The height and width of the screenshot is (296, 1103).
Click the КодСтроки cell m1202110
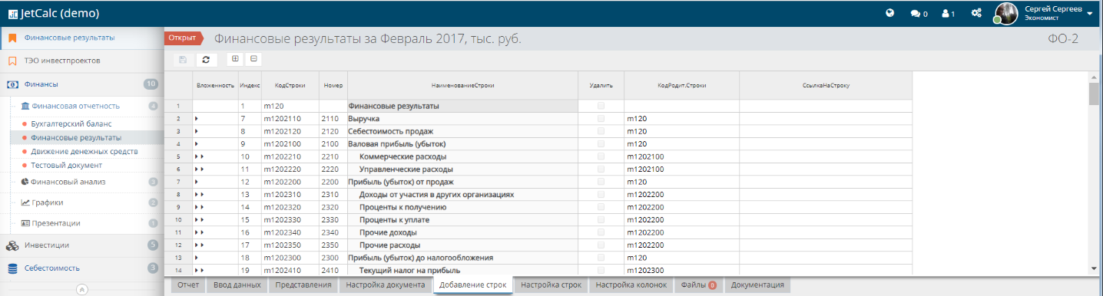tap(290, 119)
